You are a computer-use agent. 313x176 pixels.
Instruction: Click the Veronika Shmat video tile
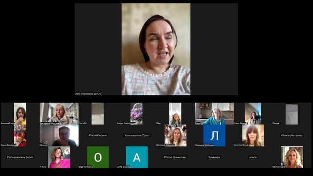[253, 135]
